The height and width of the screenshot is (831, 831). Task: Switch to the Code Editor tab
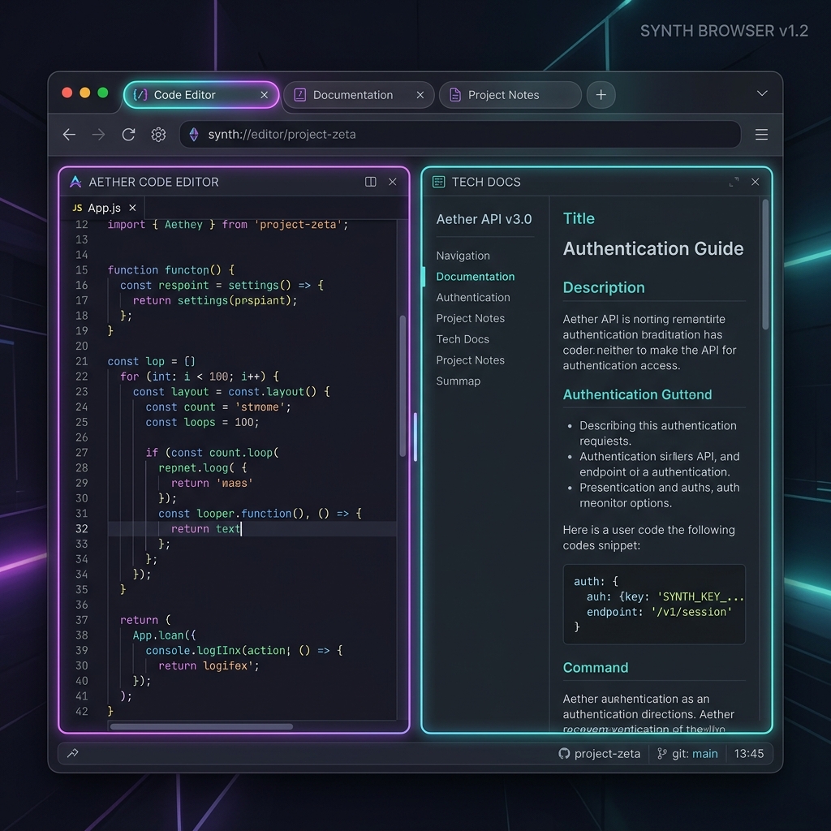tap(201, 95)
